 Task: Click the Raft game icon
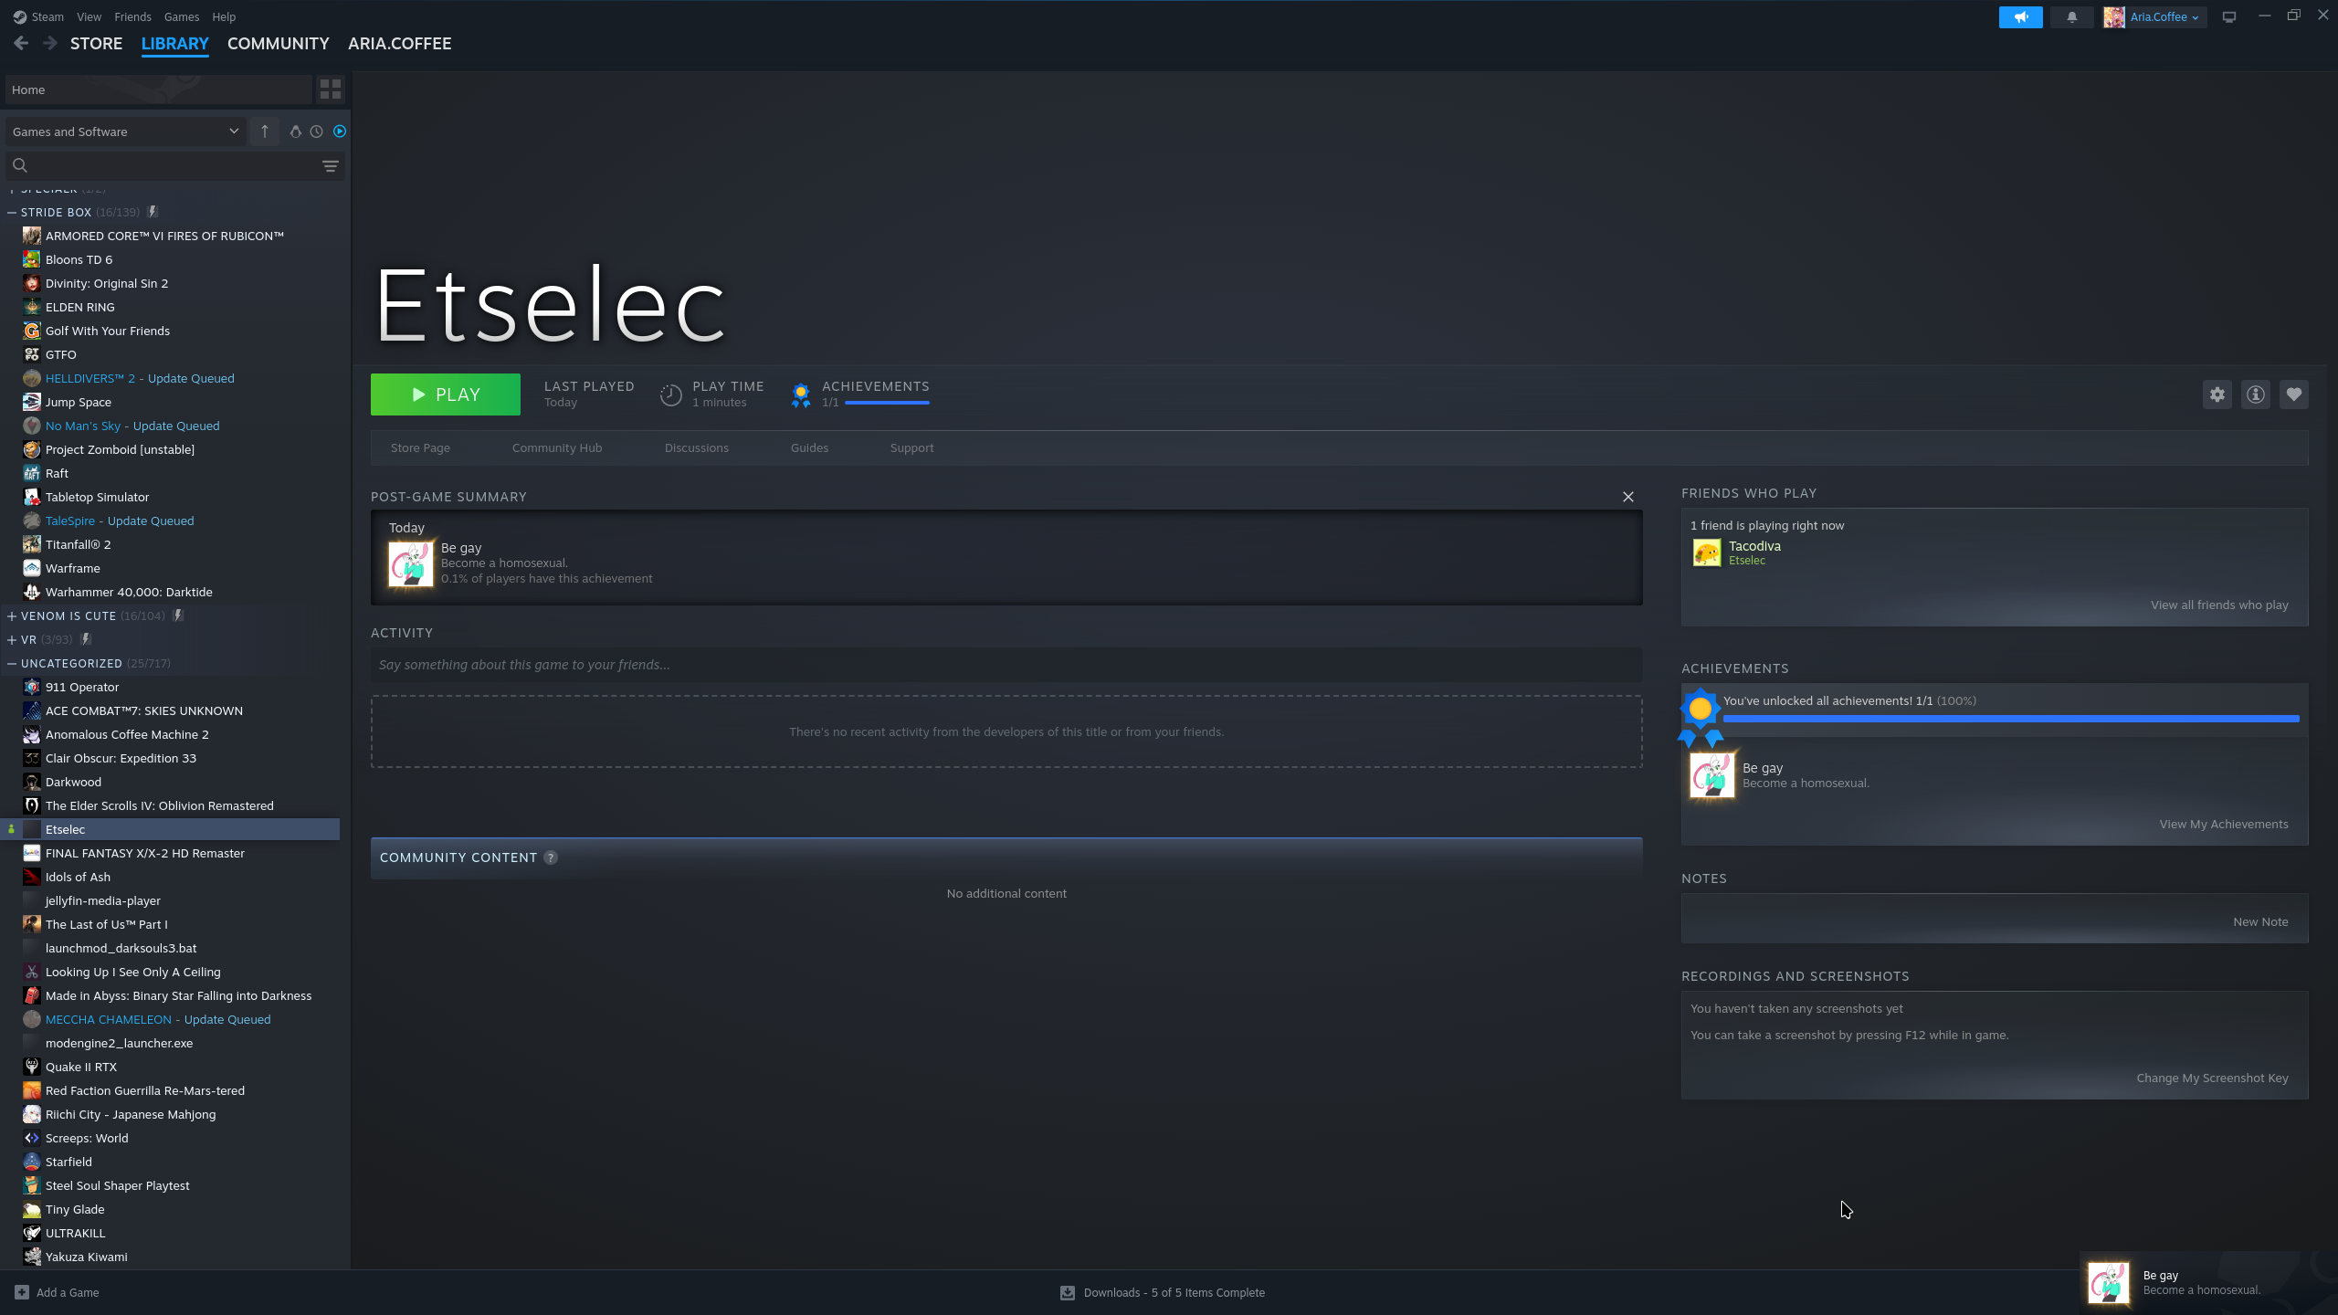pyautogui.click(x=32, y=473)
